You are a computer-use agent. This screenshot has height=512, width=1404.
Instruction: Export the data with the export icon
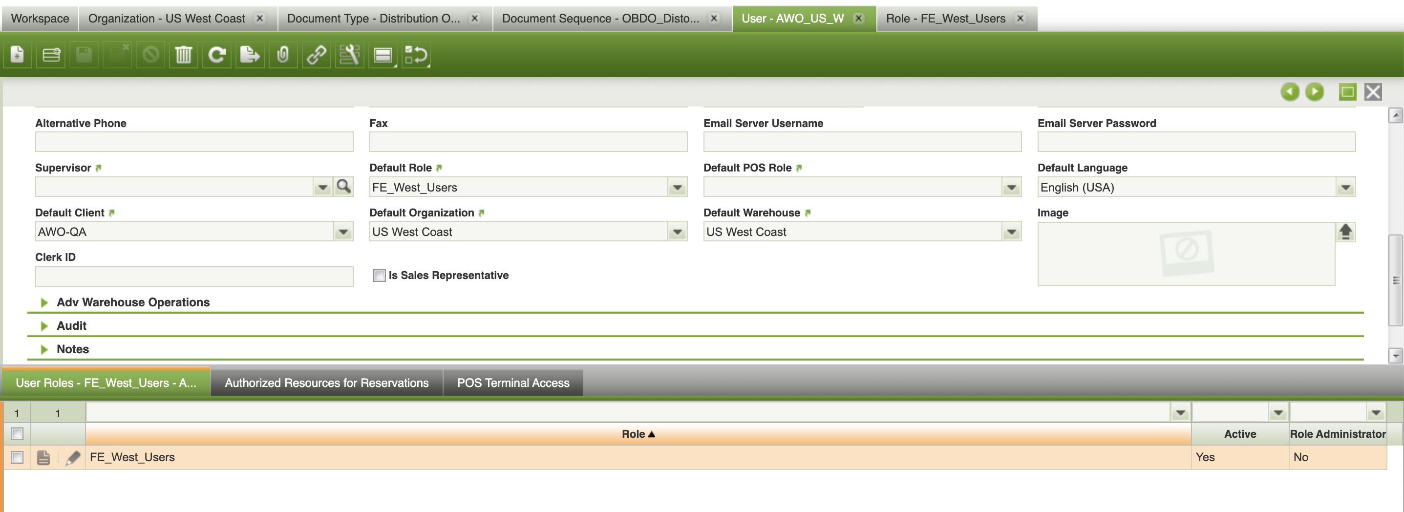click(x=250, y=55)
